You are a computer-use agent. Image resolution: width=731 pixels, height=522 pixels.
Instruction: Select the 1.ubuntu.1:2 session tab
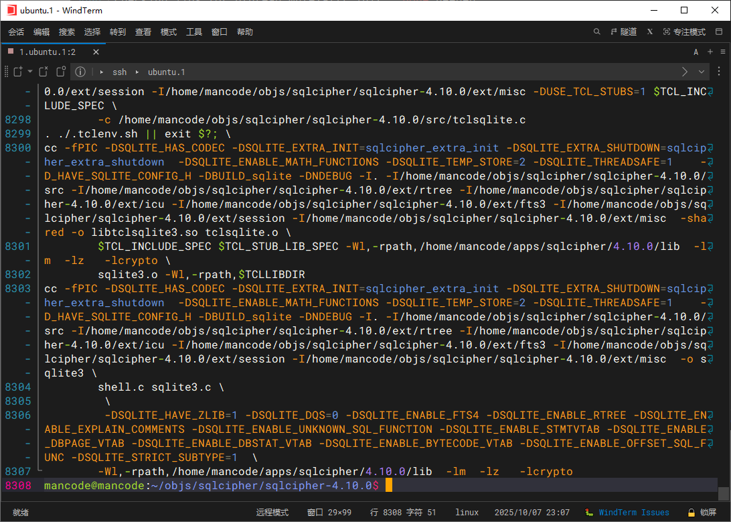[47, 52]
